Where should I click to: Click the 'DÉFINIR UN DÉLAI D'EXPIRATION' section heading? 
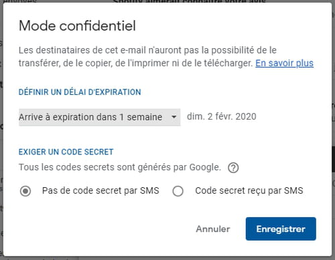[80, 92]
